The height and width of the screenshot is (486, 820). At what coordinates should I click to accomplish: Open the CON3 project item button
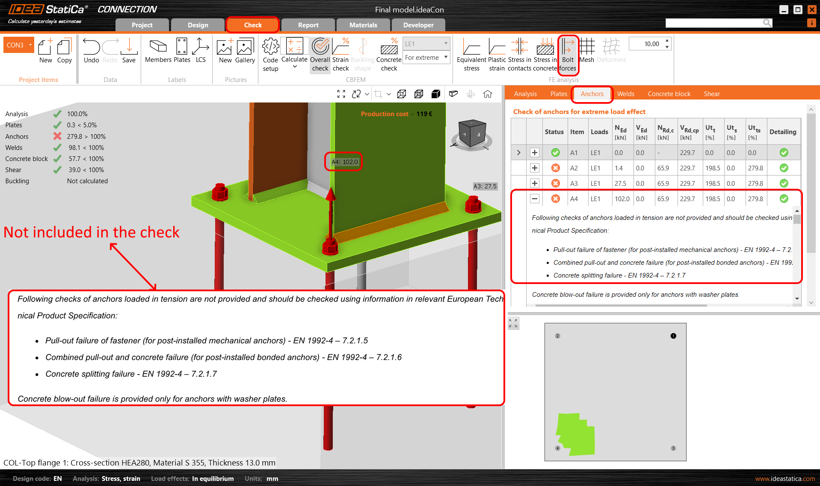coord(18,45)
